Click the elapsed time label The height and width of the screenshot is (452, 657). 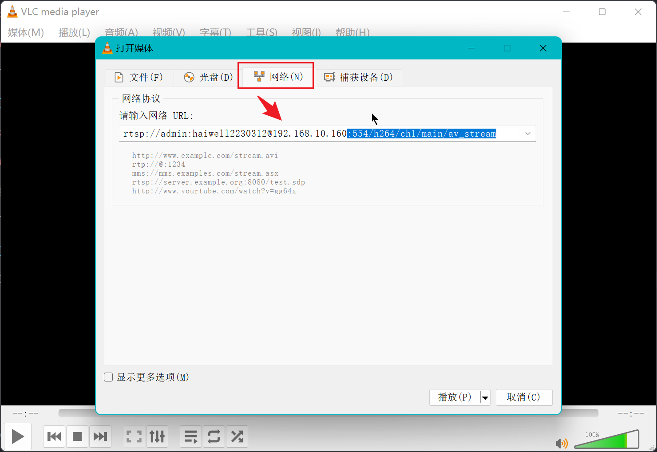point(26,413)
